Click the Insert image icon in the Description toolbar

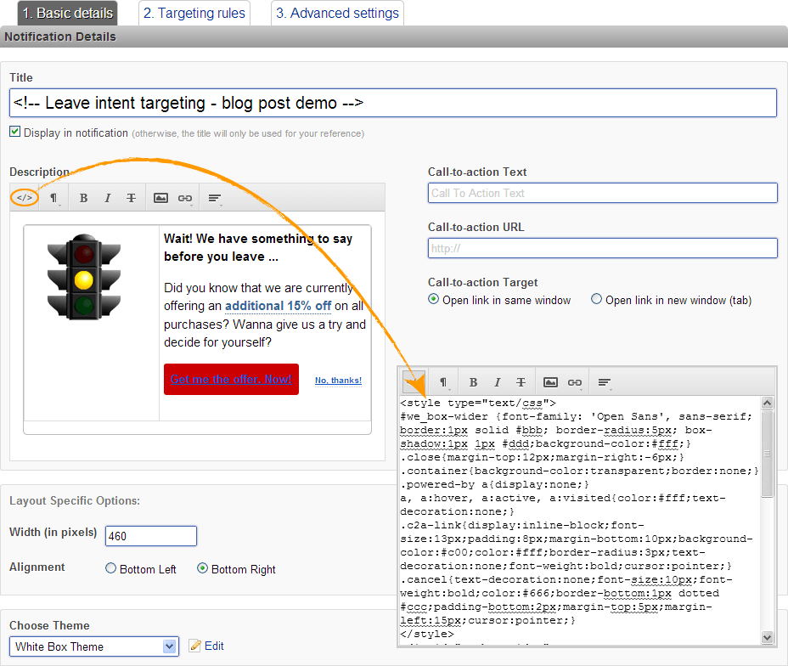pyautogui.click(x=160, y=198)
